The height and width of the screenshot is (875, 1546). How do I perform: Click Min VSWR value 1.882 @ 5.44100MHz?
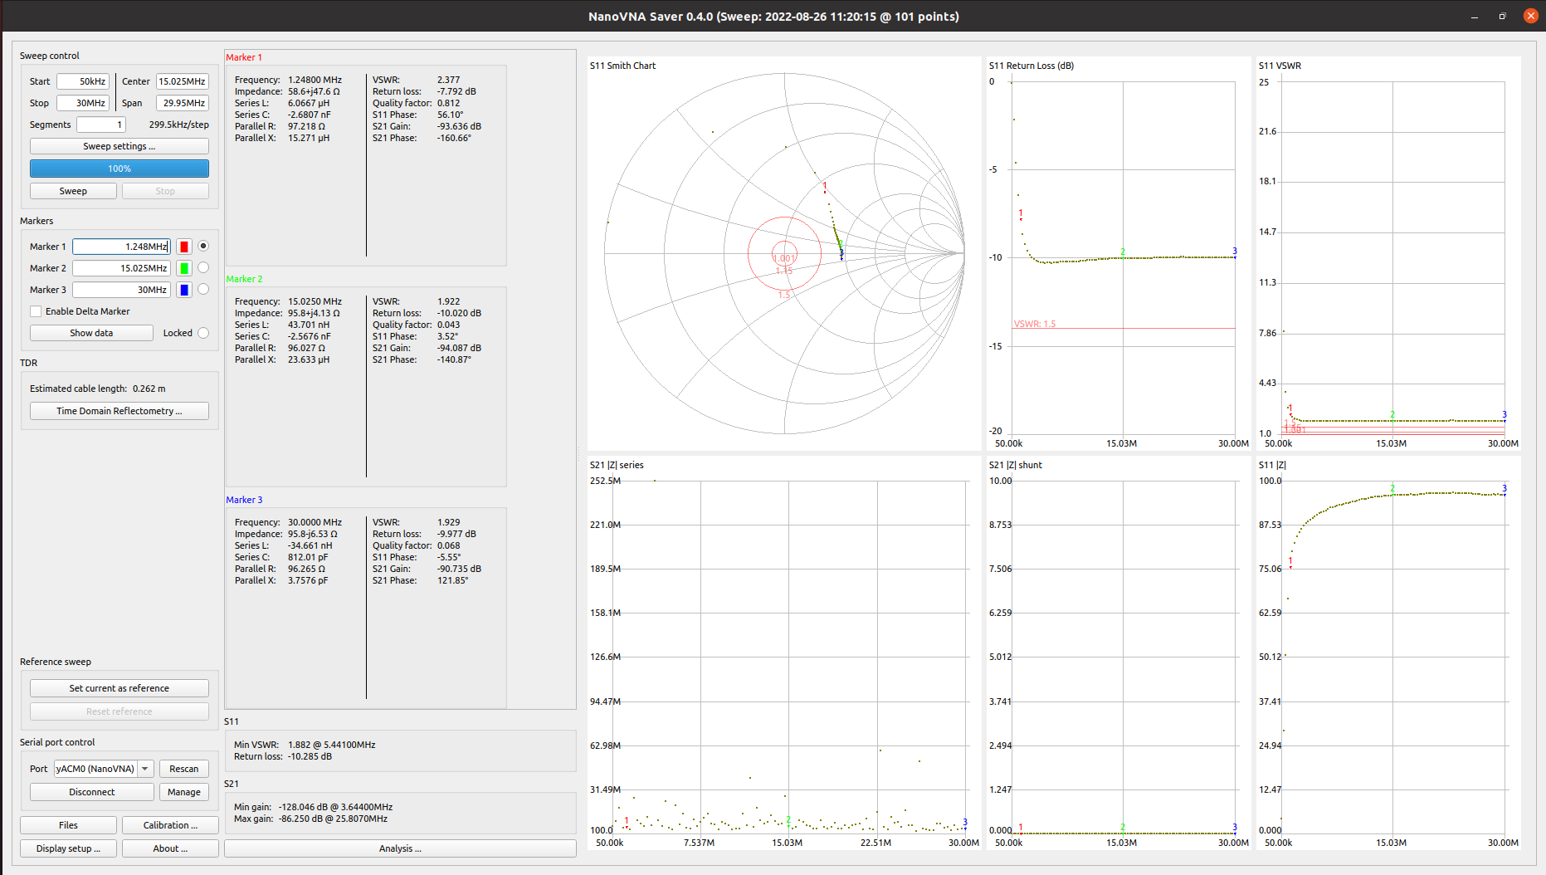(x=331, y=745)
